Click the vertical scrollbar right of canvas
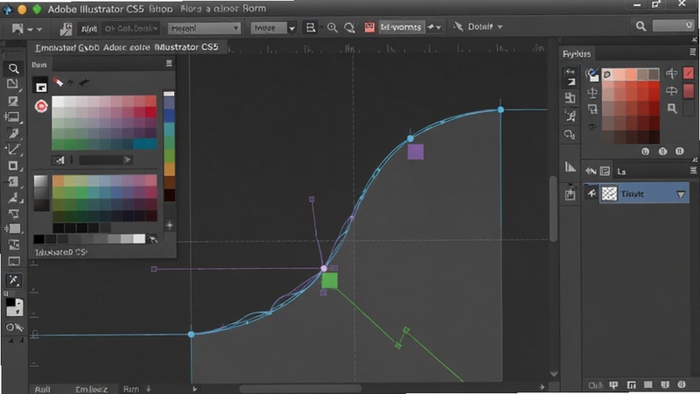Viewport: 700px width, 394px height. click(554, 208)
